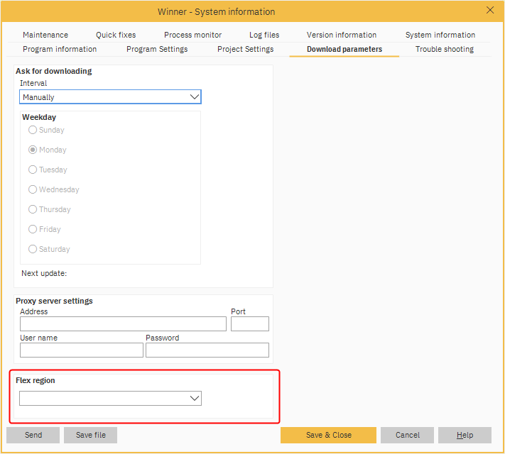Open the Trouble shooting tab
Screen dimensions: 505x454
click(x=445, y=49)
